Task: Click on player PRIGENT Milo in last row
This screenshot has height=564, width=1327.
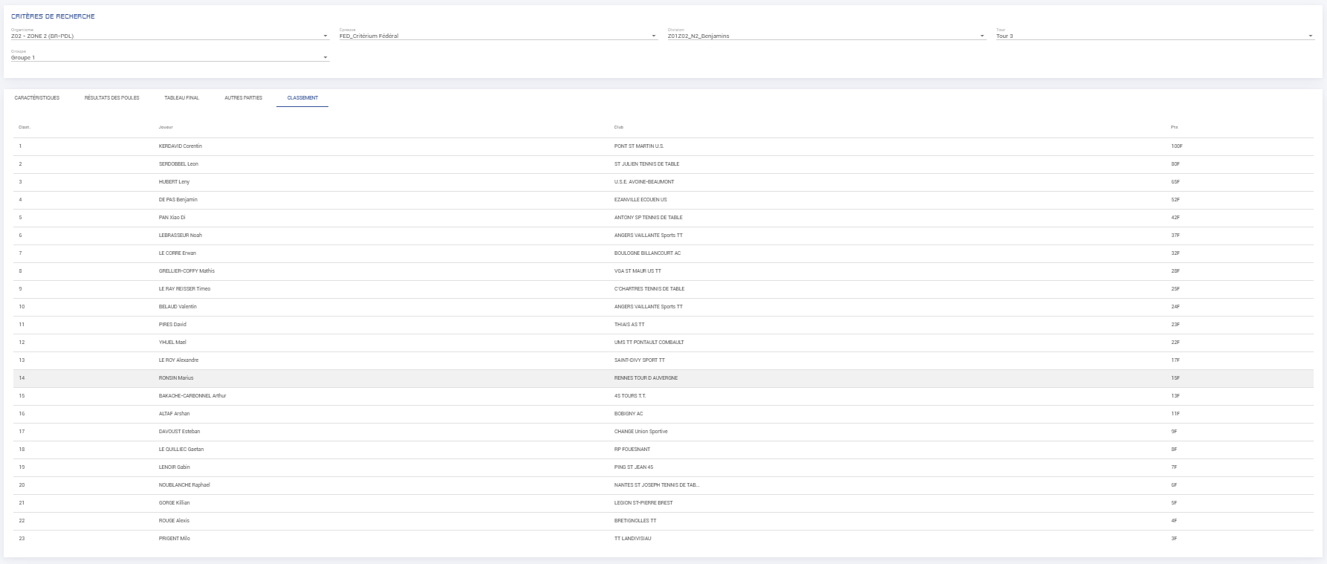Action: (175, 539)
